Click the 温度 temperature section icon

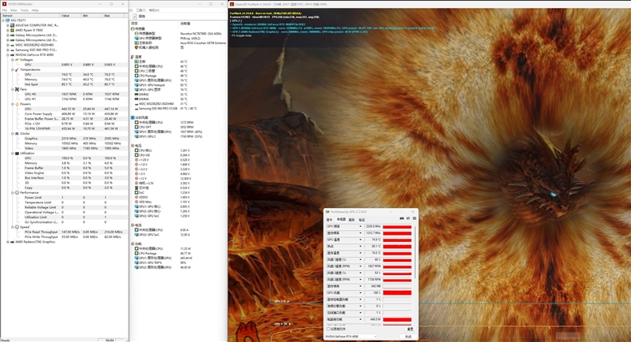tap(133, 57)
